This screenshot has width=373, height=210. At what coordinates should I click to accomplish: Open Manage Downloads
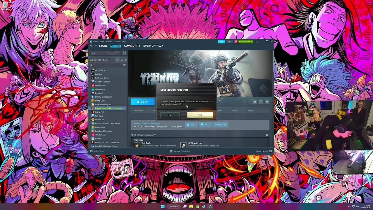click(x=180, y=151)
